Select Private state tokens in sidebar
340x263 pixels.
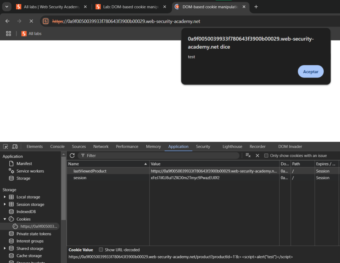34,234
